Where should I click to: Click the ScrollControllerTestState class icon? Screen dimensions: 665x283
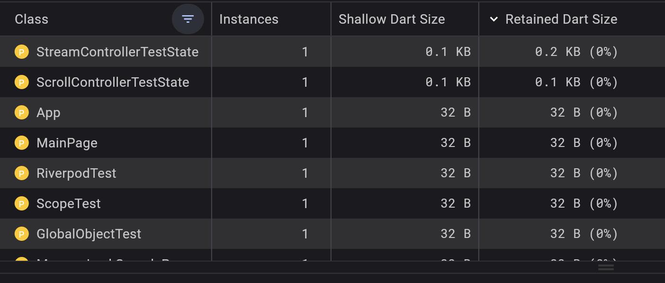[21, 82]
